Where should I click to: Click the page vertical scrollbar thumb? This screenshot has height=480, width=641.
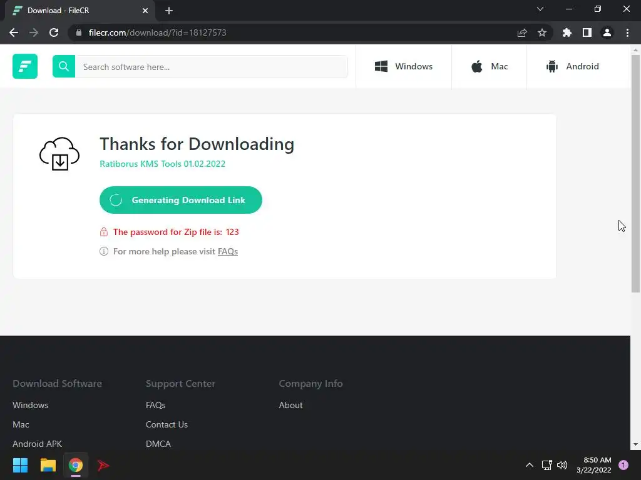pos(635,174)
